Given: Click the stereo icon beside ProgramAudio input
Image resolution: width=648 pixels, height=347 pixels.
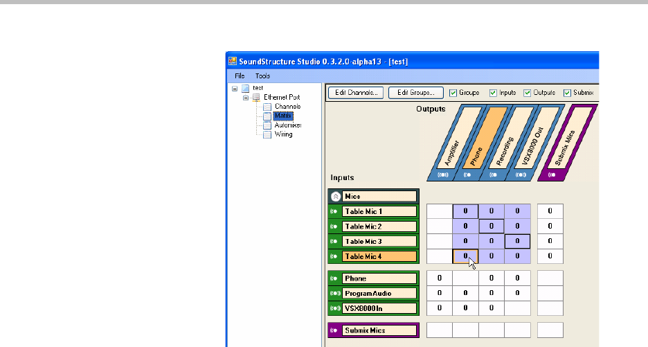Looking at the screenshot, I should click(334, 293).
